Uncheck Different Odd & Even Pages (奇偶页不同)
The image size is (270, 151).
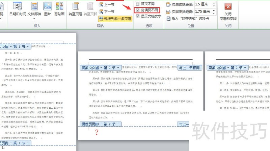pyautogui.click(x=137, y=10)
